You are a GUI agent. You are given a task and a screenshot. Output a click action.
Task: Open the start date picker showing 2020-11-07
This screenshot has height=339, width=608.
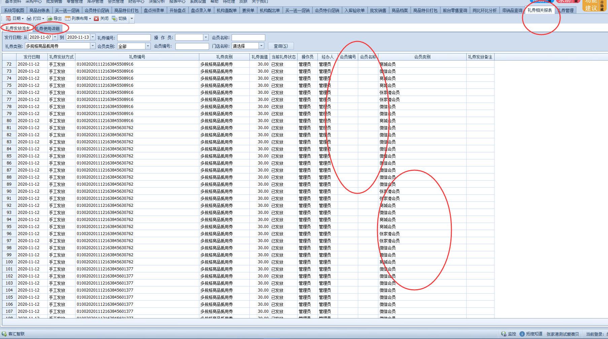click(55, 37)
